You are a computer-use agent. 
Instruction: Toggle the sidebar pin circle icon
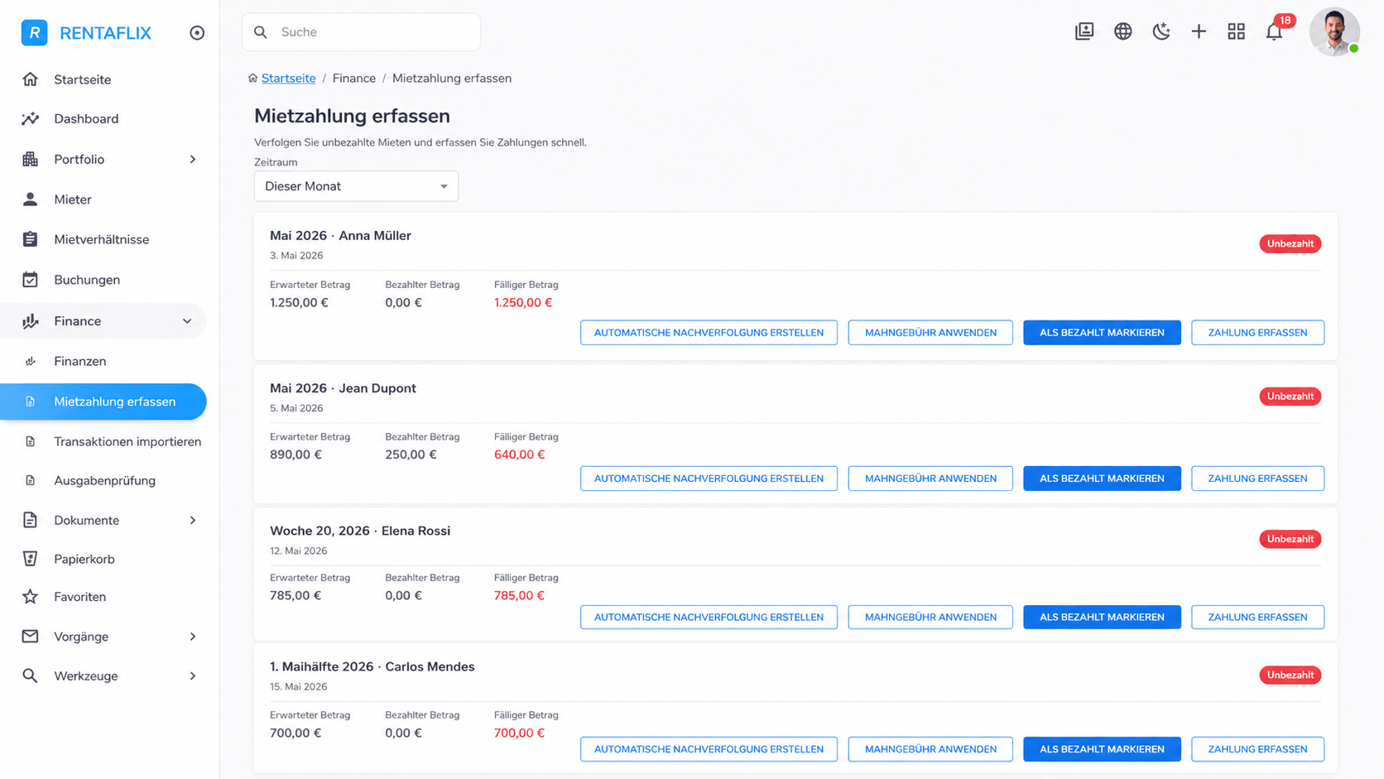pos(197,33)
